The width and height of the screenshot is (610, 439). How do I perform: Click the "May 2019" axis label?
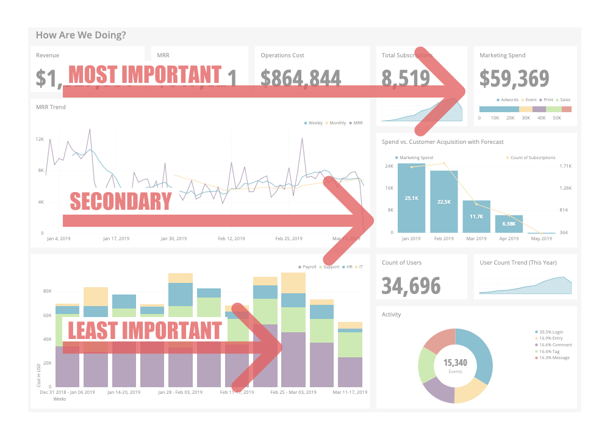541,238
